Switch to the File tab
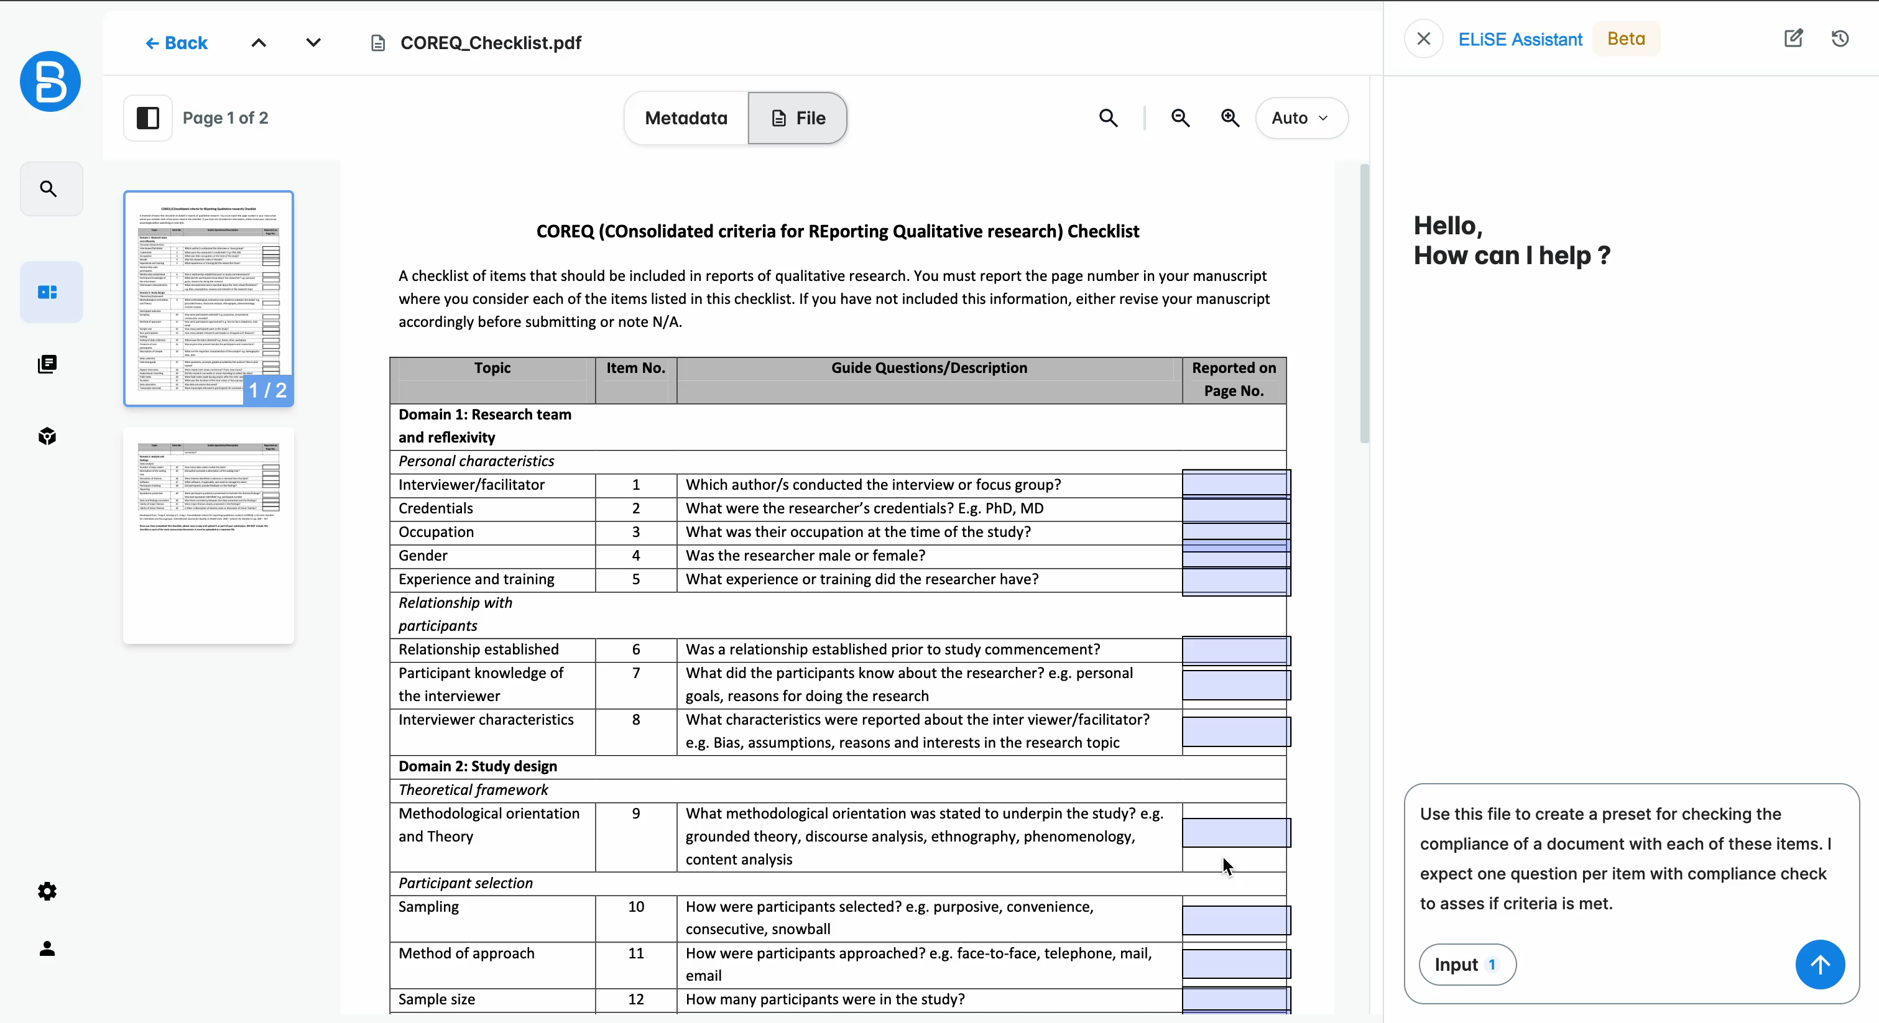 click(798, 118)
